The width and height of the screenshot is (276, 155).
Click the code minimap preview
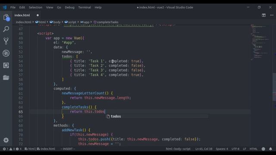pyautogui.click(x=260, y=42)
